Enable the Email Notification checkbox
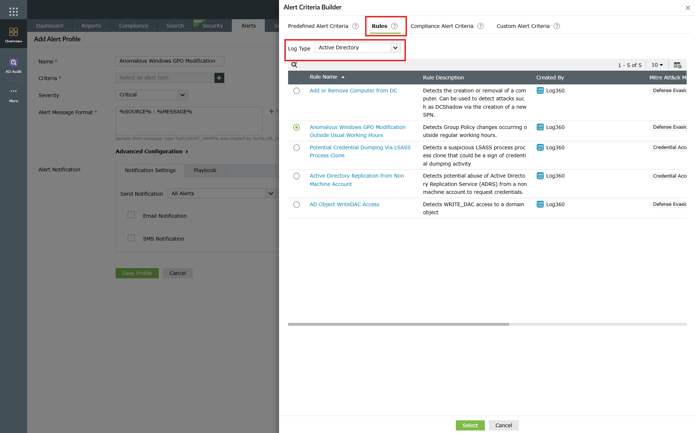Image resolution: width=695 pixels, height=433 pixels. [131, 215]
